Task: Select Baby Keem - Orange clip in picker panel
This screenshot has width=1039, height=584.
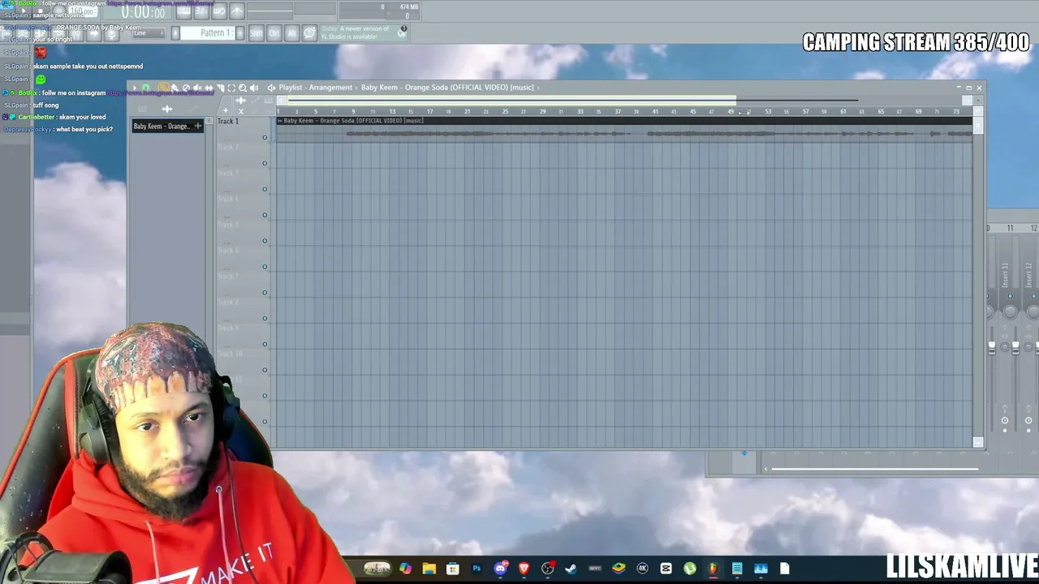Action: pyautogui.click(x=168, y=126)
